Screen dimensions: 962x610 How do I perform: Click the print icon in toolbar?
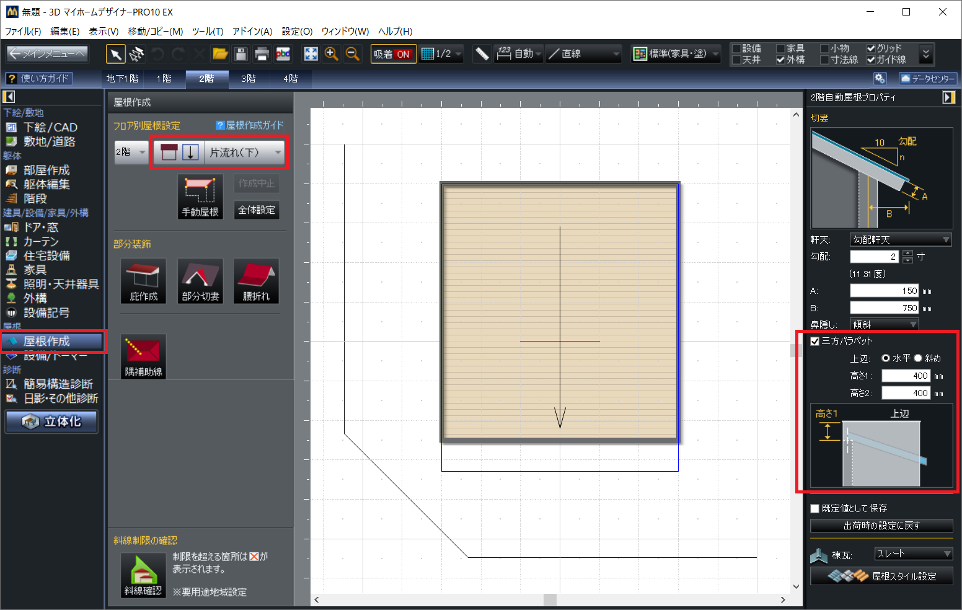pos(262,55)
